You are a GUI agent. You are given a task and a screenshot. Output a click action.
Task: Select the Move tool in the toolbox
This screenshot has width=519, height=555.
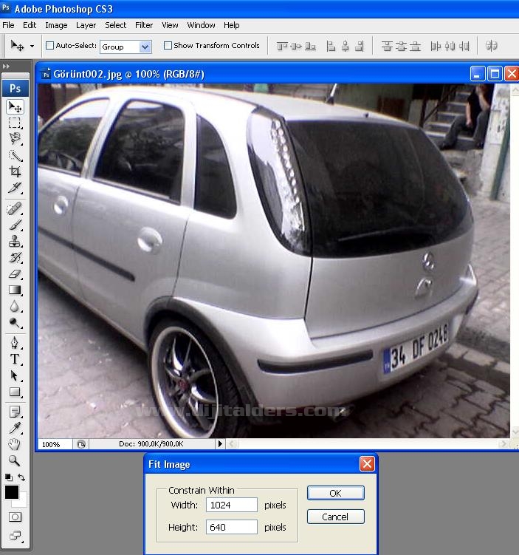click(15, 107)
